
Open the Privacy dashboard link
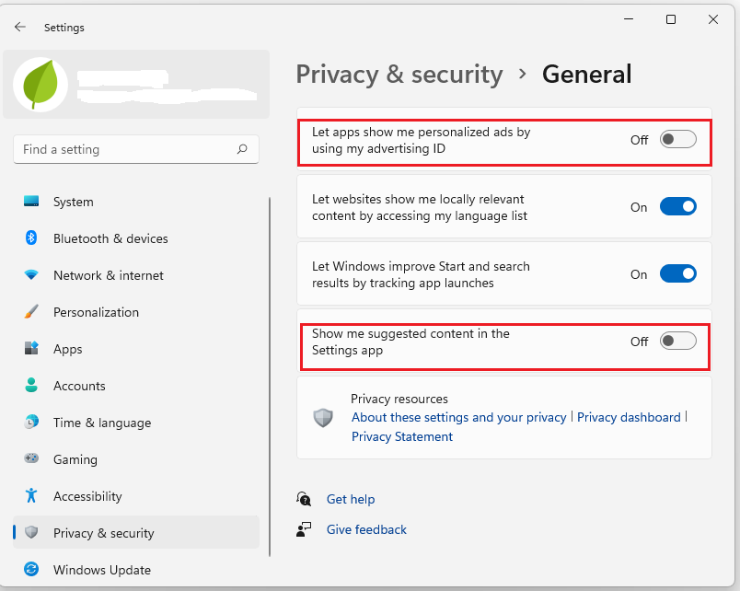click(629, 417)
